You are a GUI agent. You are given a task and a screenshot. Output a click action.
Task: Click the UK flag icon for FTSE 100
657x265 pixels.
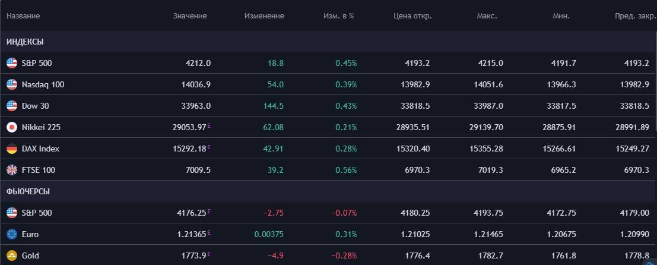click(x=11, y=170)
